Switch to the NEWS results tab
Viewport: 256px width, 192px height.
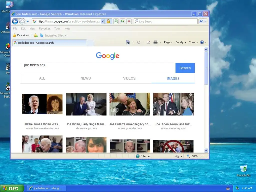click(x=86, y=78)
